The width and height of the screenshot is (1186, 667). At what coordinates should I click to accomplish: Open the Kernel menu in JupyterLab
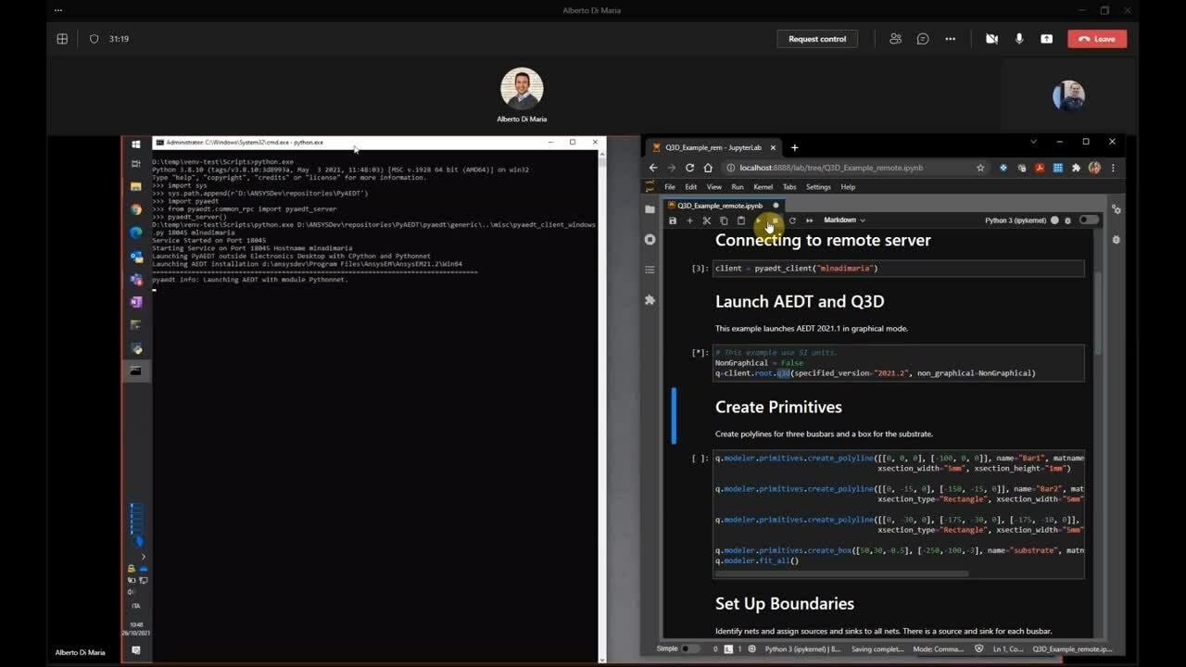coord(763,187)
